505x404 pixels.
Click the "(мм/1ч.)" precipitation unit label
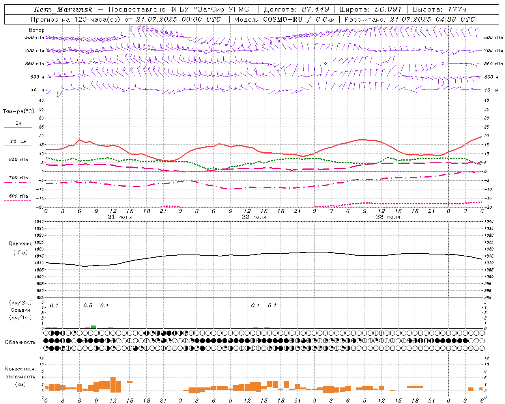[x=20, y=318]
